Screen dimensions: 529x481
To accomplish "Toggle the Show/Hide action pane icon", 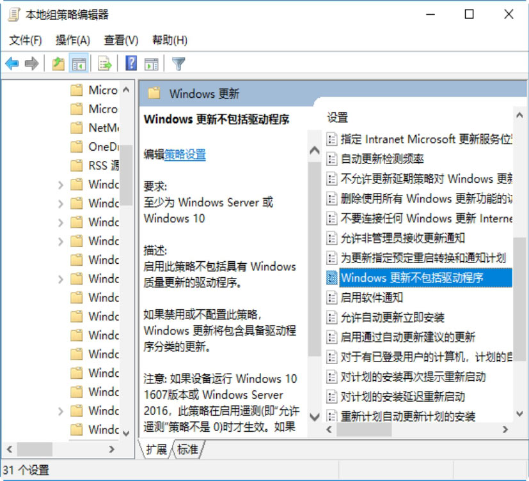I will point(151,63).
